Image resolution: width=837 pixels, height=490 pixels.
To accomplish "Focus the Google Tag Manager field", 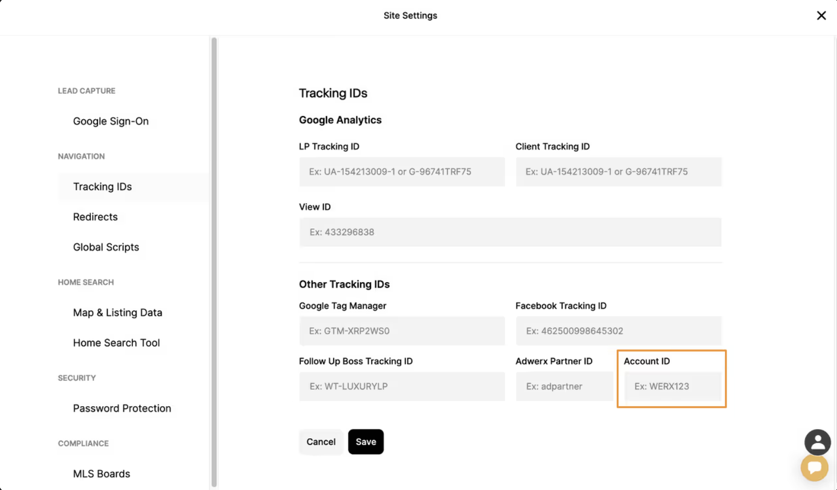I will pyautogui.click(x=402, y=331).
